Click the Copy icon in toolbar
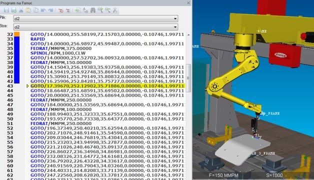Viewport: 314px width, 180px height. [36, 10]
